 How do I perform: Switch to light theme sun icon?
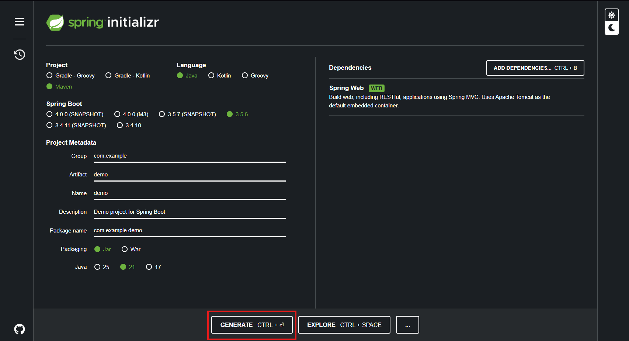[611, 15]
